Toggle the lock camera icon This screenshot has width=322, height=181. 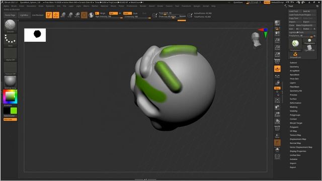click(x=277, y=82)
